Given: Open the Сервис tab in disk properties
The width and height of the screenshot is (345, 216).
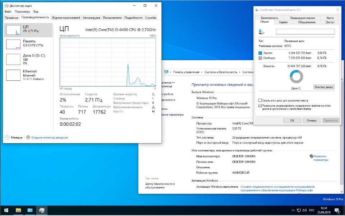Looking at the screenshot, I should click(x=283, y=22).
